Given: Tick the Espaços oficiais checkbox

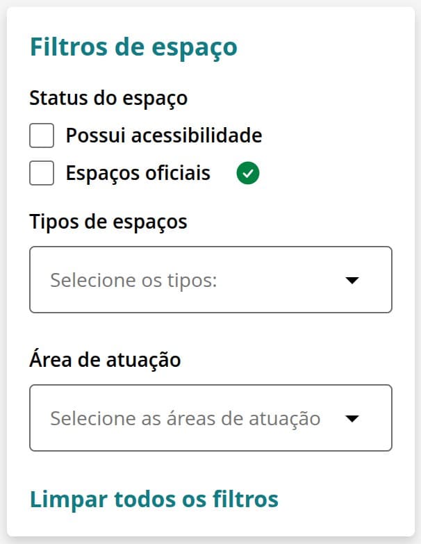Looking at the screenshot, I should pos(42,173).
